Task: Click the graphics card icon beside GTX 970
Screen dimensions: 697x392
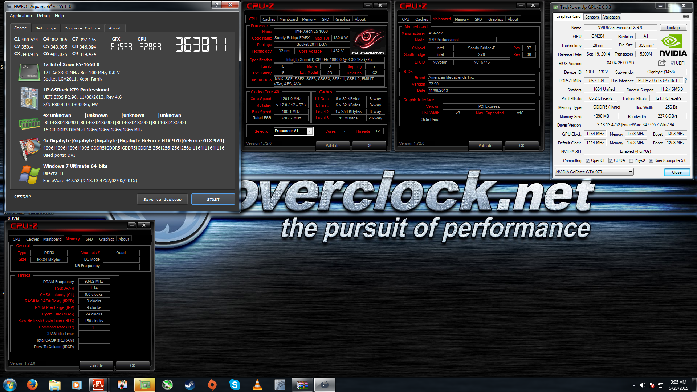Action: point(30,148)
